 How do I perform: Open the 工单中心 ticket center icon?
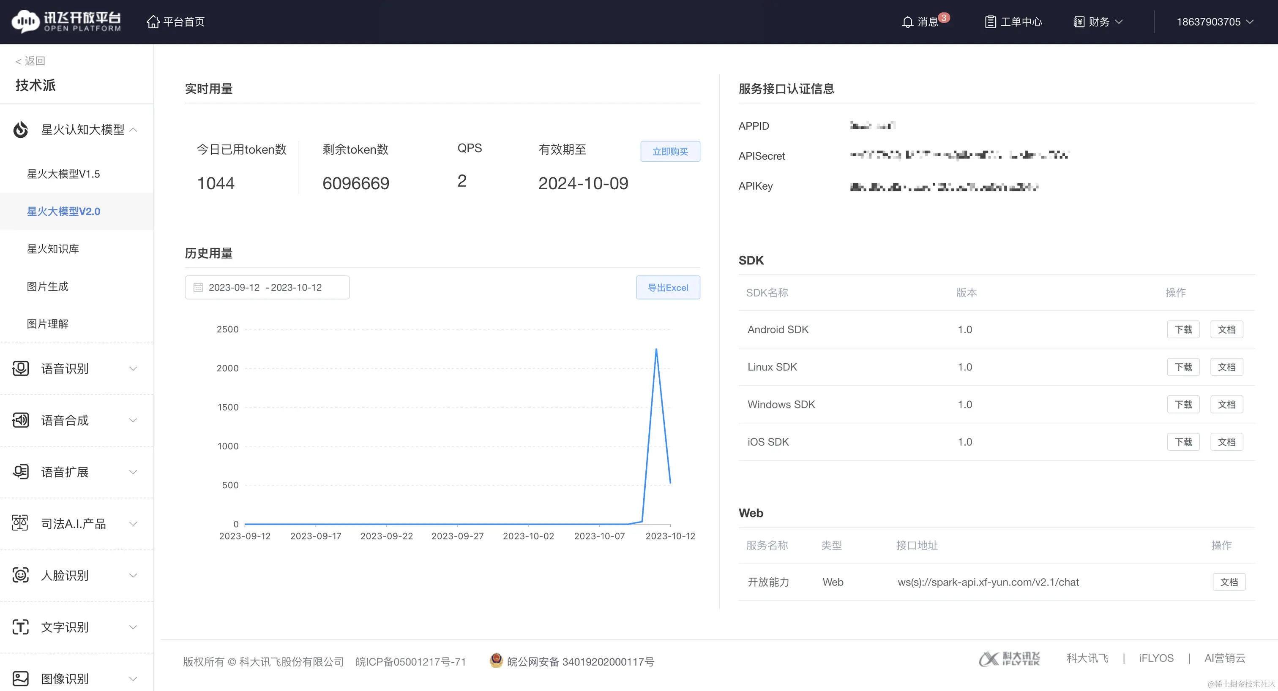tap(990, 22)
